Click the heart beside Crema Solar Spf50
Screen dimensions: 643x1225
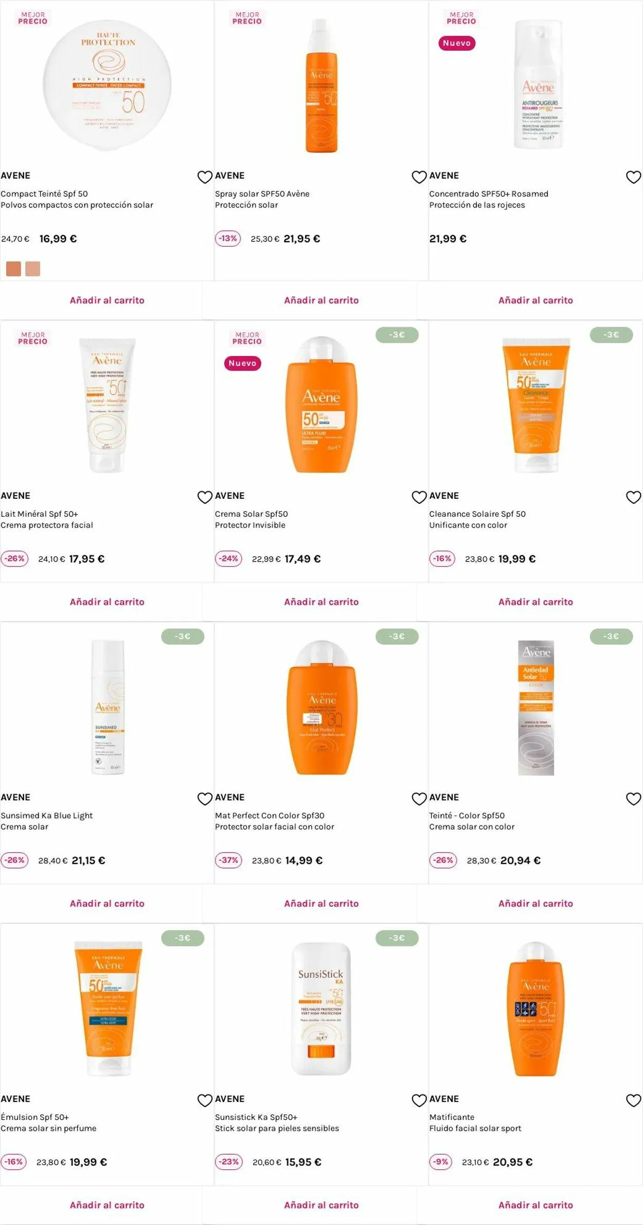[x=419, y=497]
